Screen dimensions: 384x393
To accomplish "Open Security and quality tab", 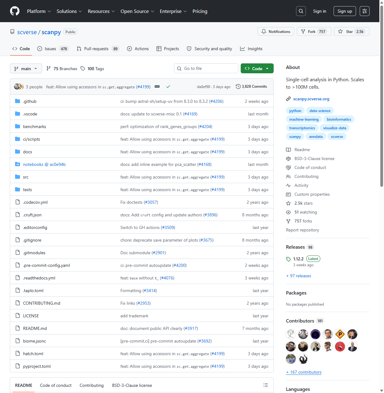I will pos(209,49).
